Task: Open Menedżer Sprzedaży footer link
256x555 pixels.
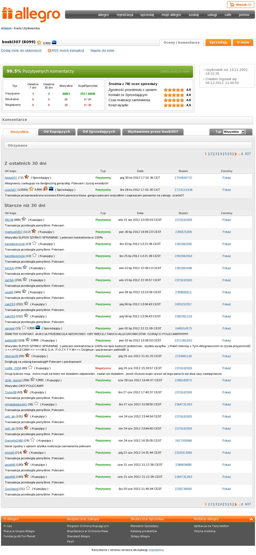Action: (x=145, y=526)
